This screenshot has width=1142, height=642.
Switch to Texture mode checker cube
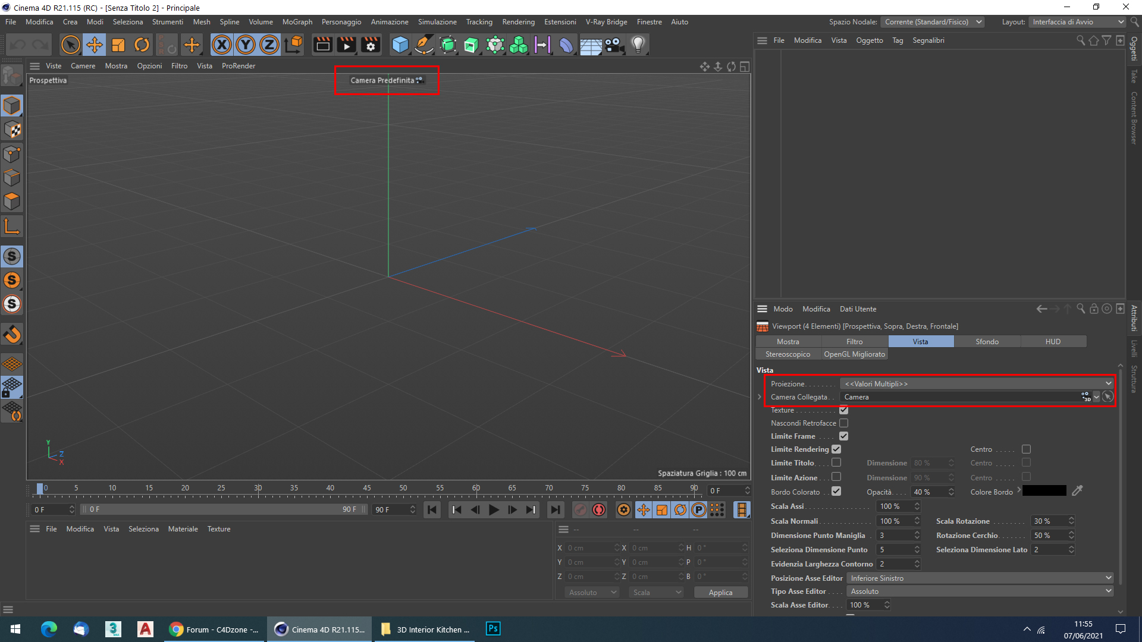(x=12, y=130)
